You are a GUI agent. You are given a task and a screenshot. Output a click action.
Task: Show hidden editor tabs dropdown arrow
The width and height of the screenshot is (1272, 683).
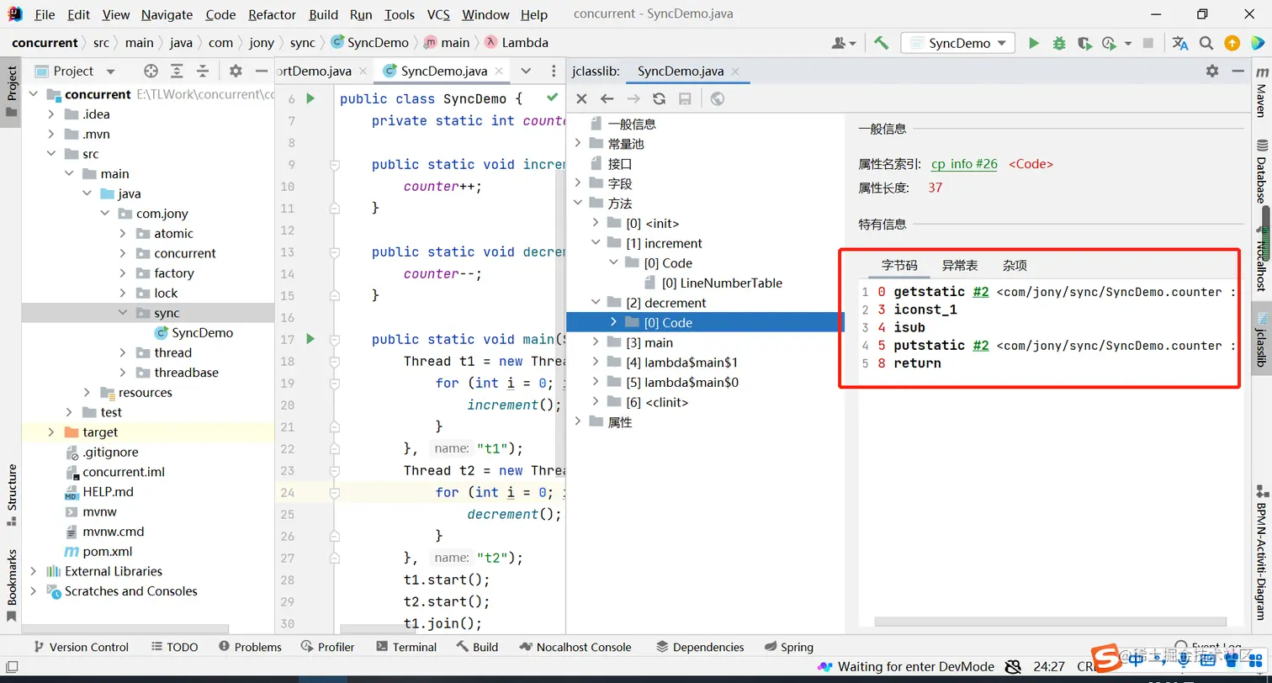[x=526, y=71]
